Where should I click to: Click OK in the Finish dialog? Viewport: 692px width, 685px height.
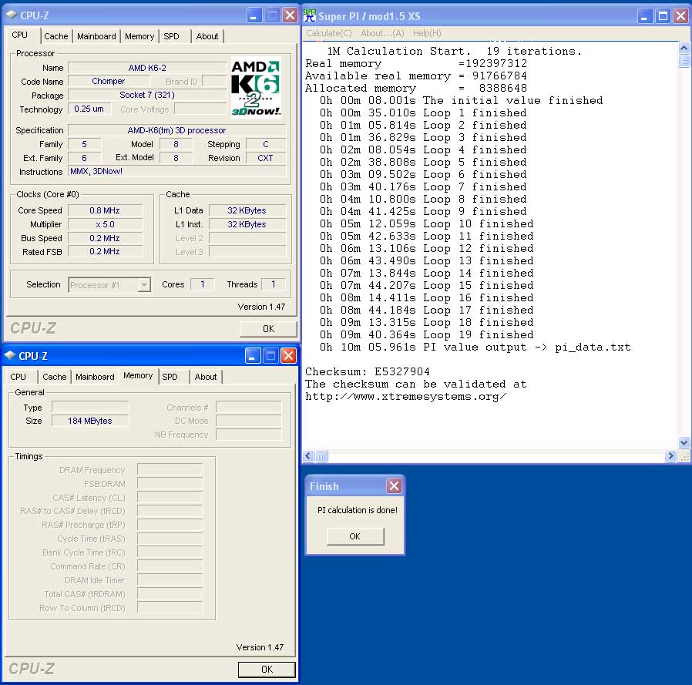(354, 536)
